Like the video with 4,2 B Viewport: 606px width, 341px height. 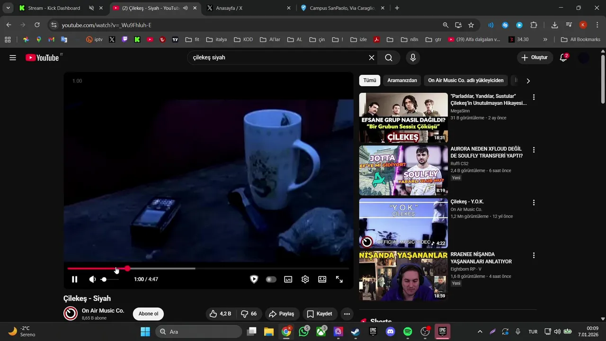pos(220,314)
